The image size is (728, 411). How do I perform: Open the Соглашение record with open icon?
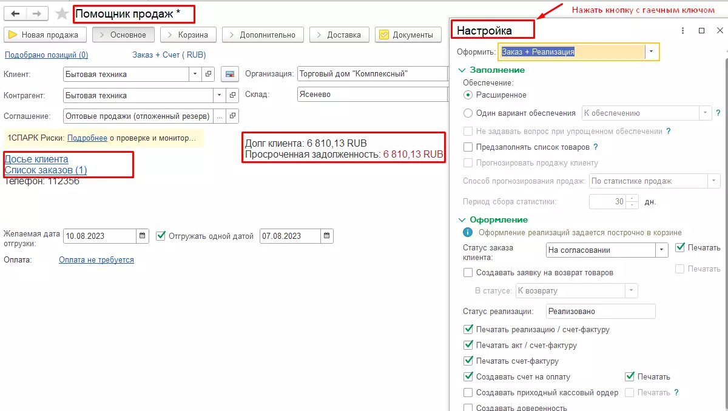232,116
